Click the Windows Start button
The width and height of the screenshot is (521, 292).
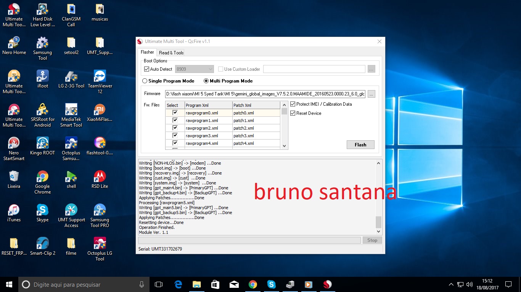[x=9, y=284]
